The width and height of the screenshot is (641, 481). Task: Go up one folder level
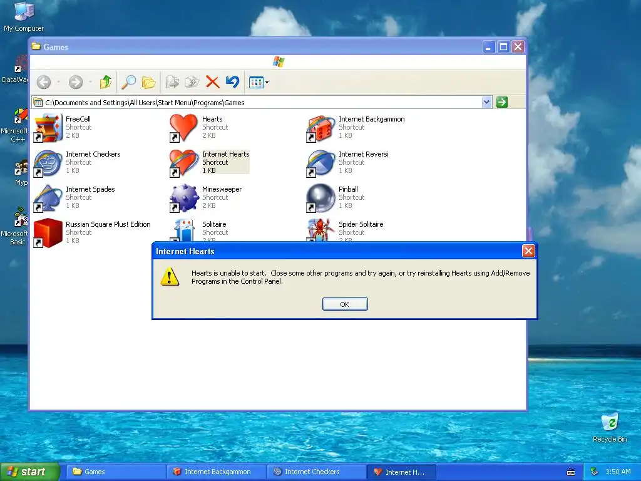pos(105,82)
